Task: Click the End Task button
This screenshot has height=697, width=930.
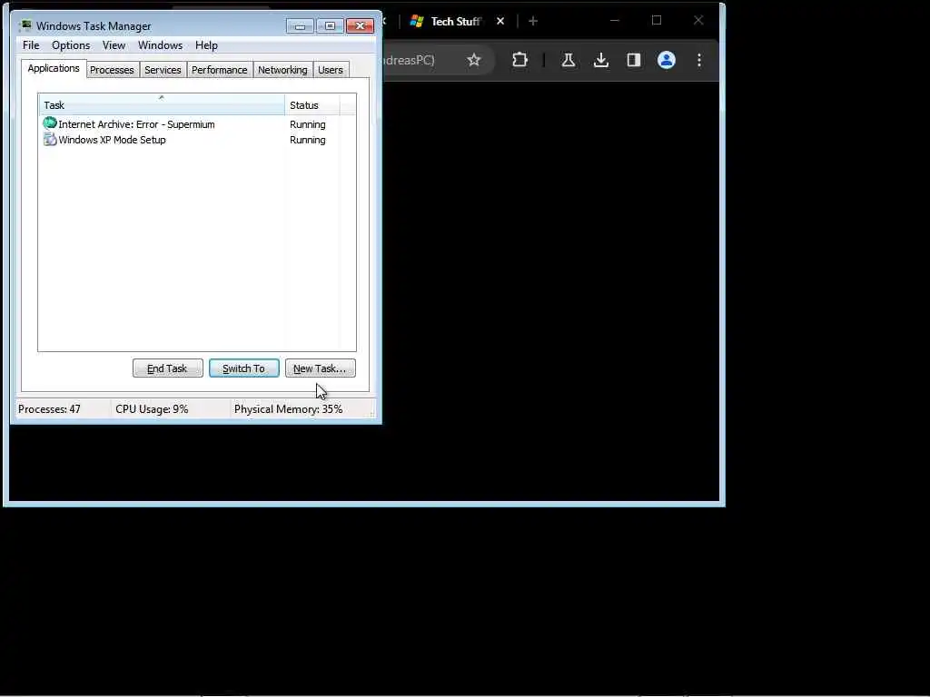Action: coord(168,368)
